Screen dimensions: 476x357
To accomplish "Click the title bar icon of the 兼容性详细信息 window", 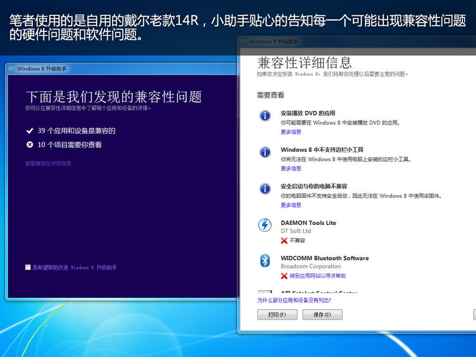I will coord(243,41).
